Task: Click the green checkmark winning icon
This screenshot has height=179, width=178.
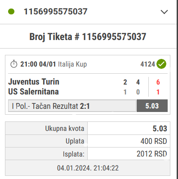Action: [161, 64]
